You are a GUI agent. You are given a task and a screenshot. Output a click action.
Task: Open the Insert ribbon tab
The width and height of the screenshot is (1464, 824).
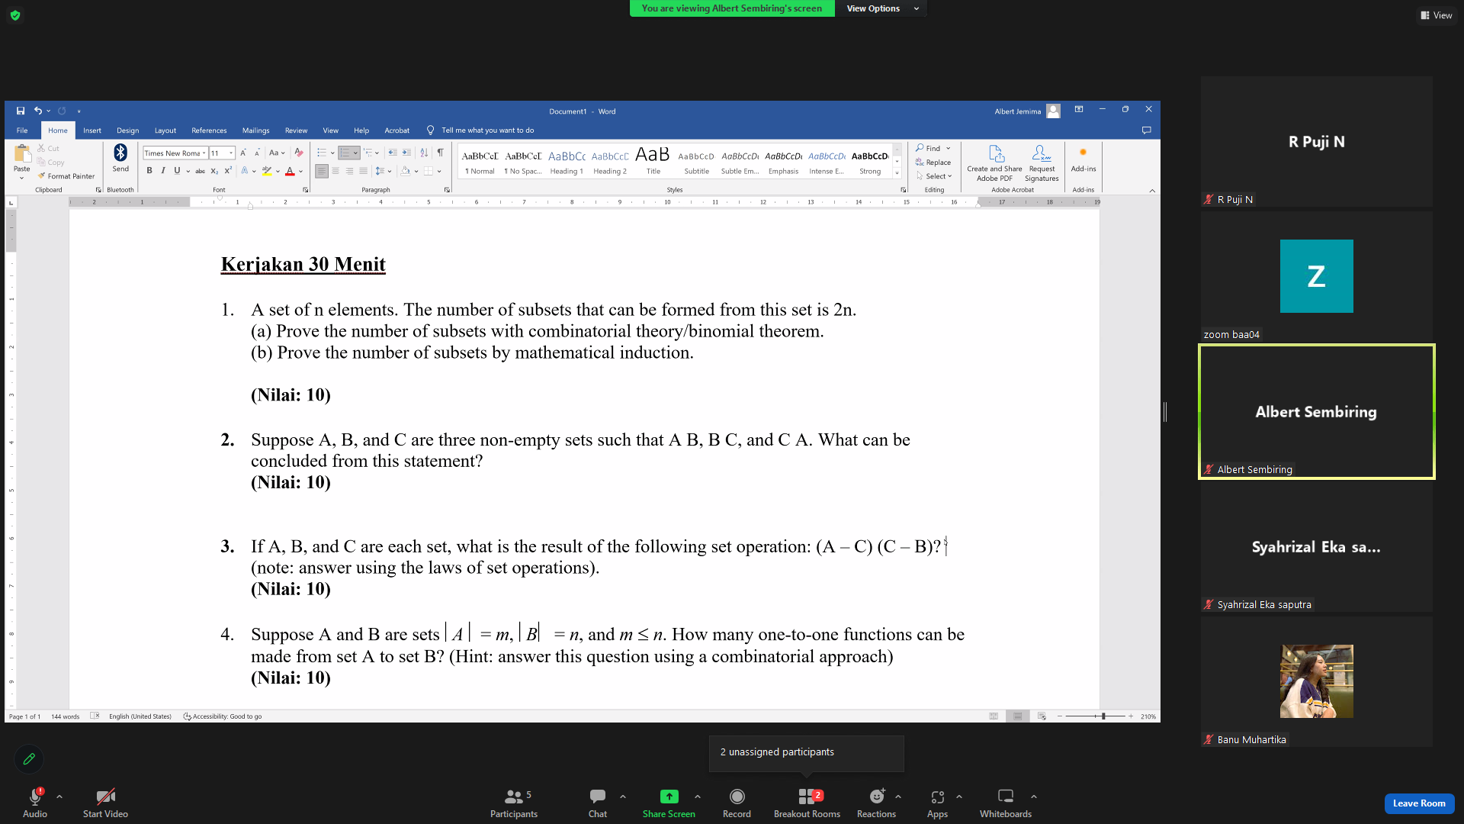pos(92,130)
